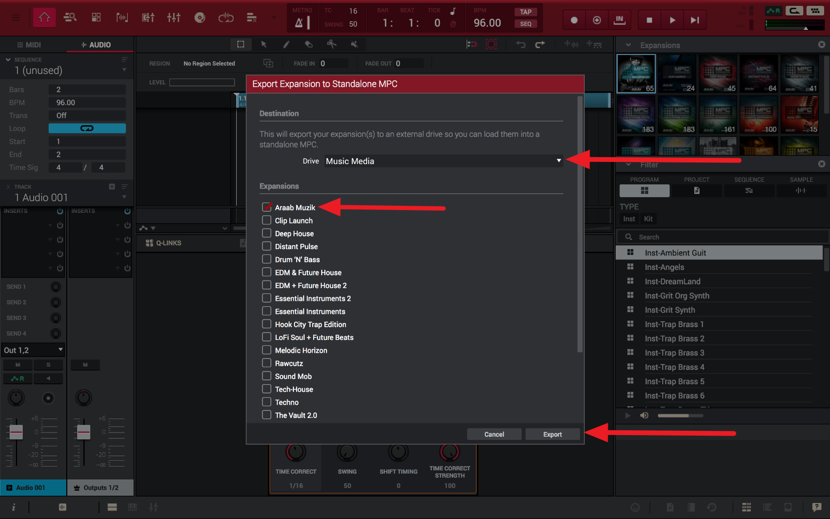Collapse the SEQUENCE section chevron
Image resolution: width=830 pixels, height=519 pixels.
coord(8,59)
